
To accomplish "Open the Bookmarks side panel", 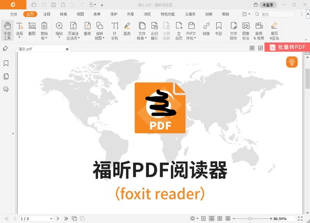I will point(6,63).
